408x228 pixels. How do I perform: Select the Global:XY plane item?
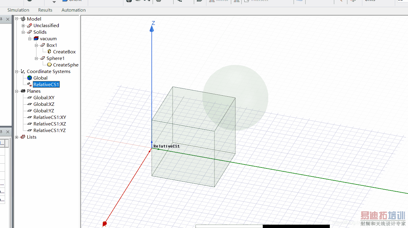(44, 98)
